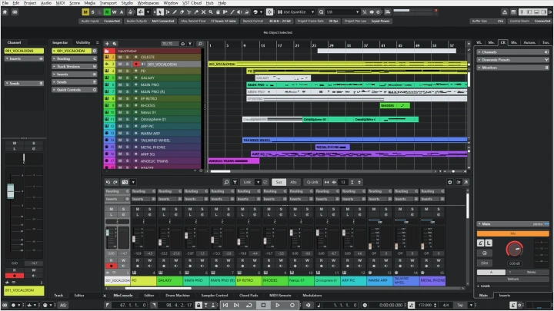Switch to Chord Pads lower zone tab

[x=249, y=296]
